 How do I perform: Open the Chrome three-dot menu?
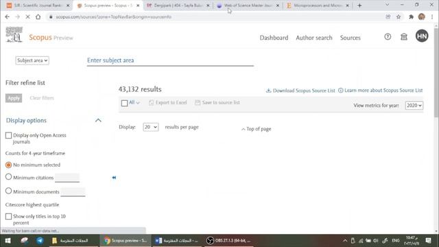(432, 16)
